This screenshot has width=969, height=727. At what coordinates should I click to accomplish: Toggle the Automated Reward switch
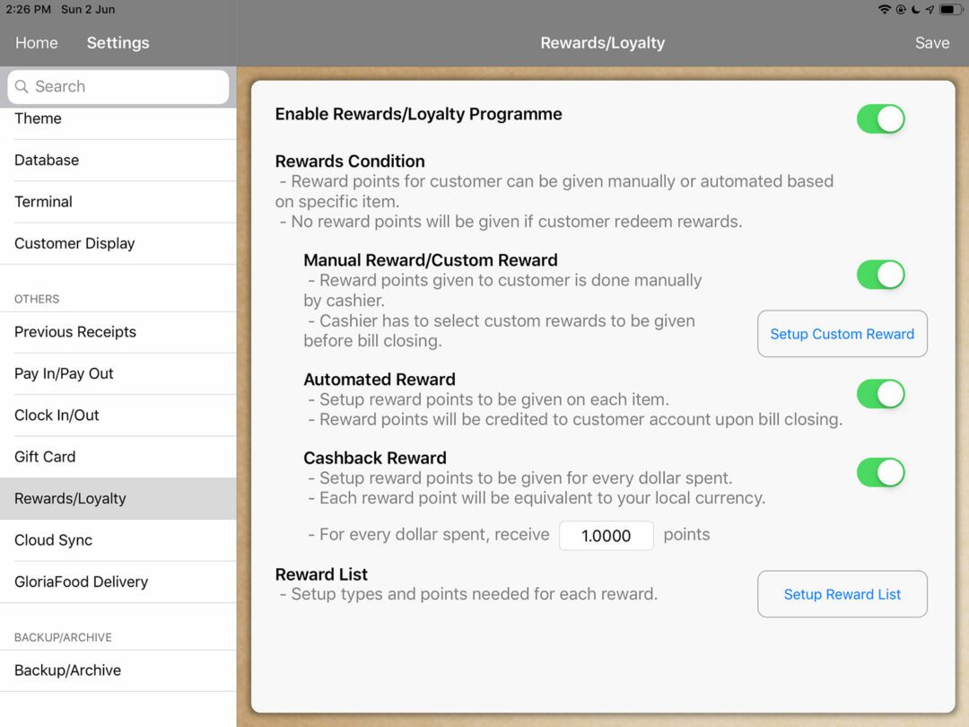coord(880,394)
